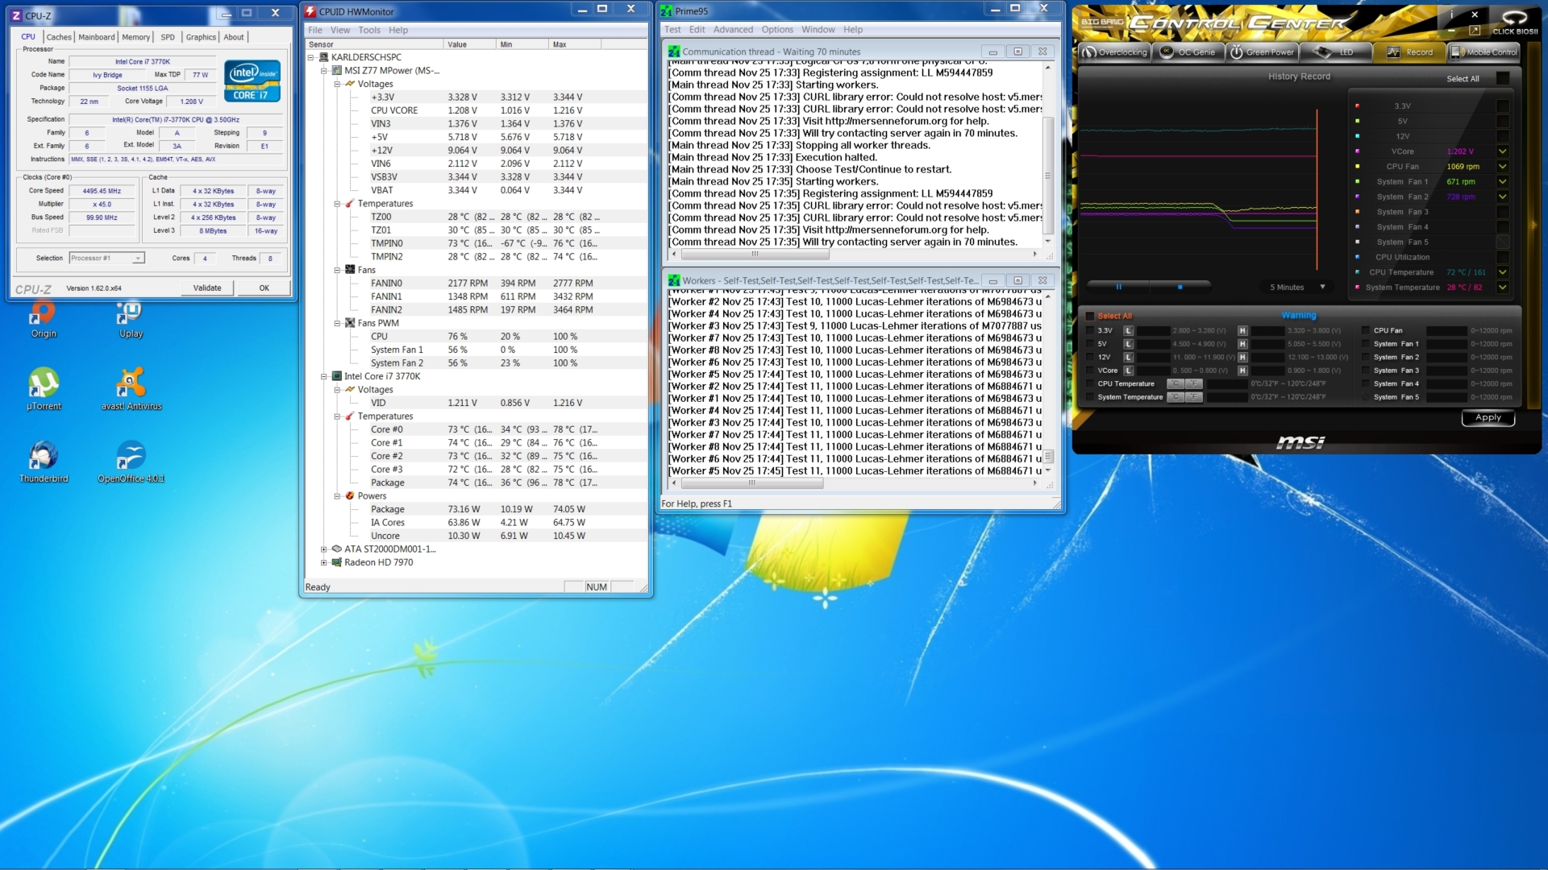
Task: Toggle System Temperature recording checkbox
Action: point(1503,288)
